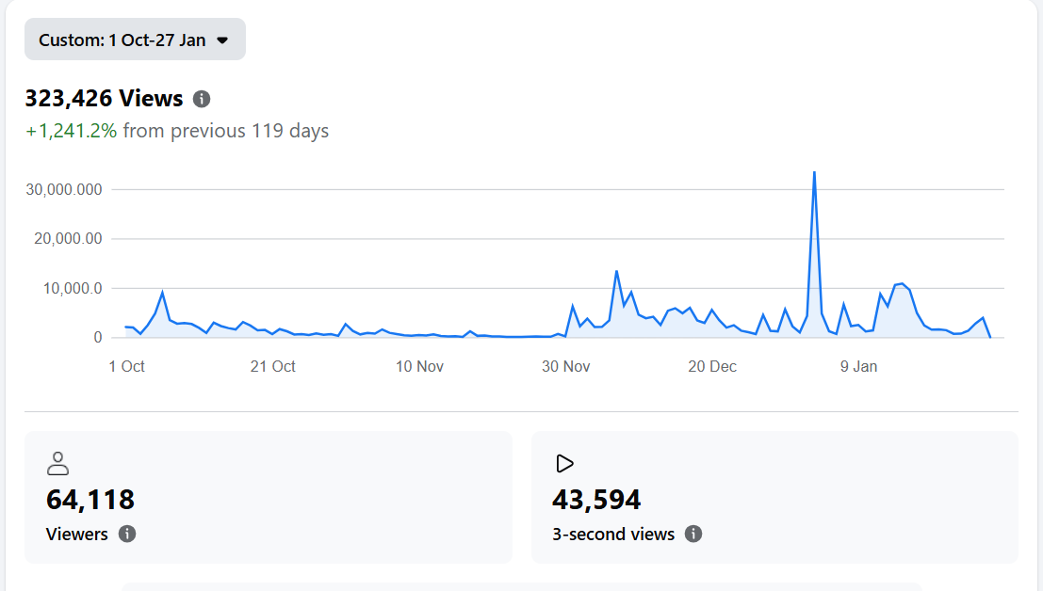Click the 30 Nov axis label
1043x591 pixels.
[565, 366]
